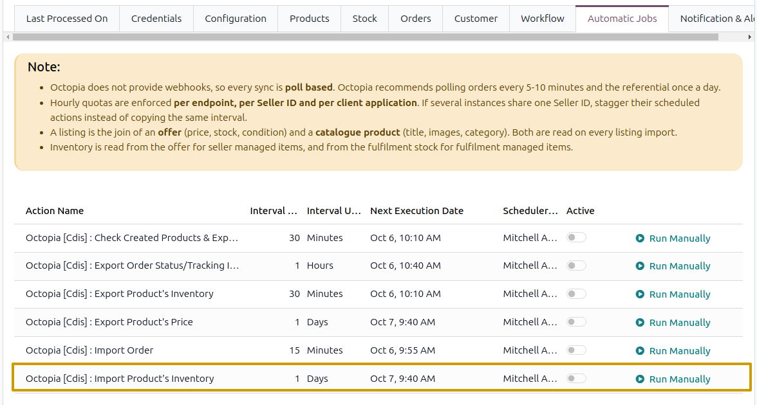Run Manually Export Product's Price job
Image resolution: width=757 pixels, height=405 pixels.
click(673, 323)
